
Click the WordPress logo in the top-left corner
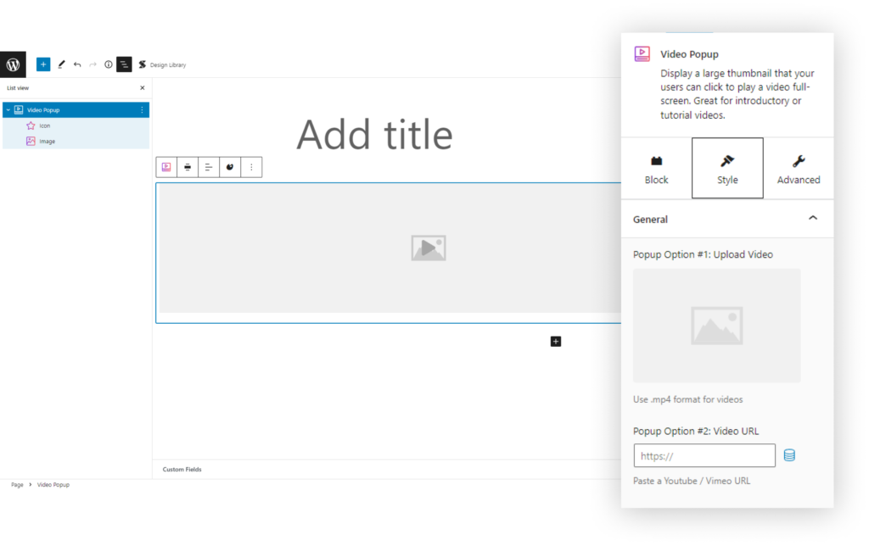tap(13, 64)
